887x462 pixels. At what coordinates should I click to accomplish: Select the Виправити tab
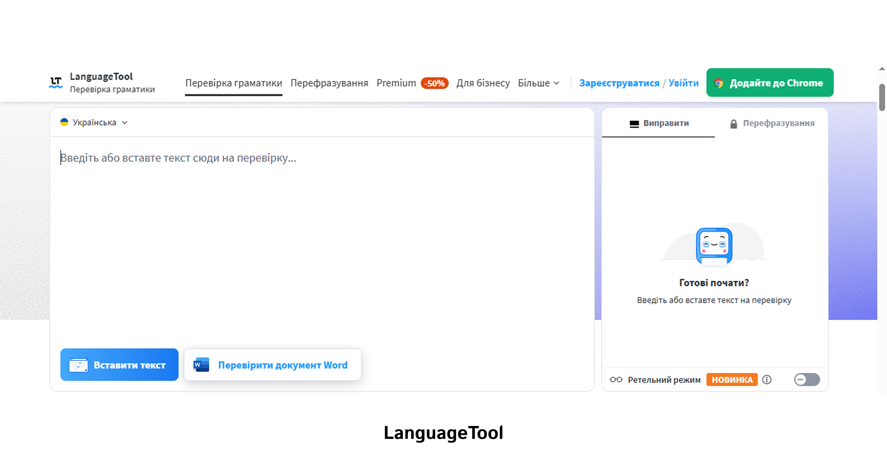[658, 123]
